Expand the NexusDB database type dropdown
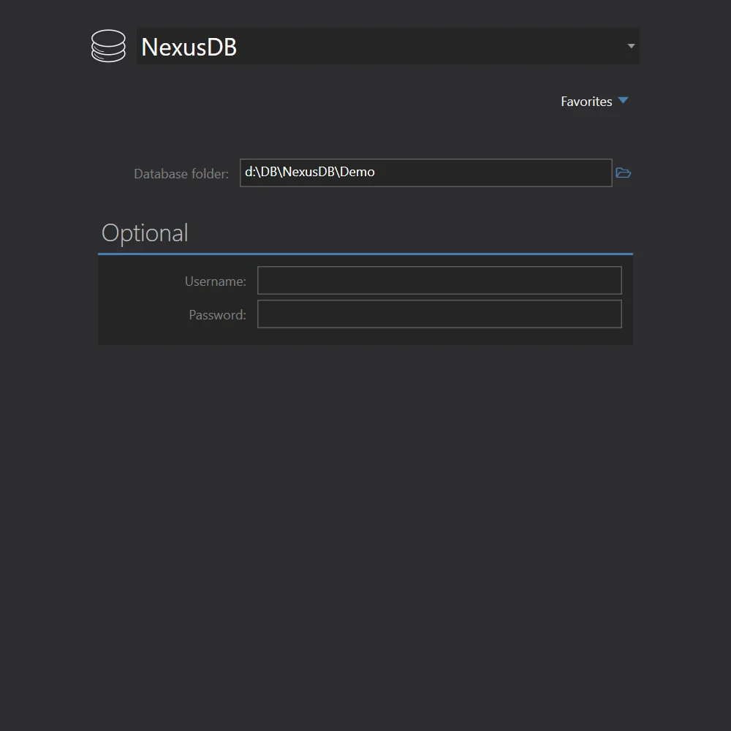731x731 pixels. point(630,46)
